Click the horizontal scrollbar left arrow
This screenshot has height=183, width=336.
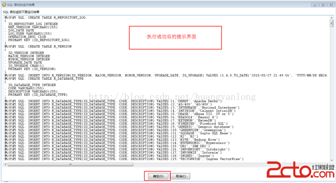(x=6, y=165)
